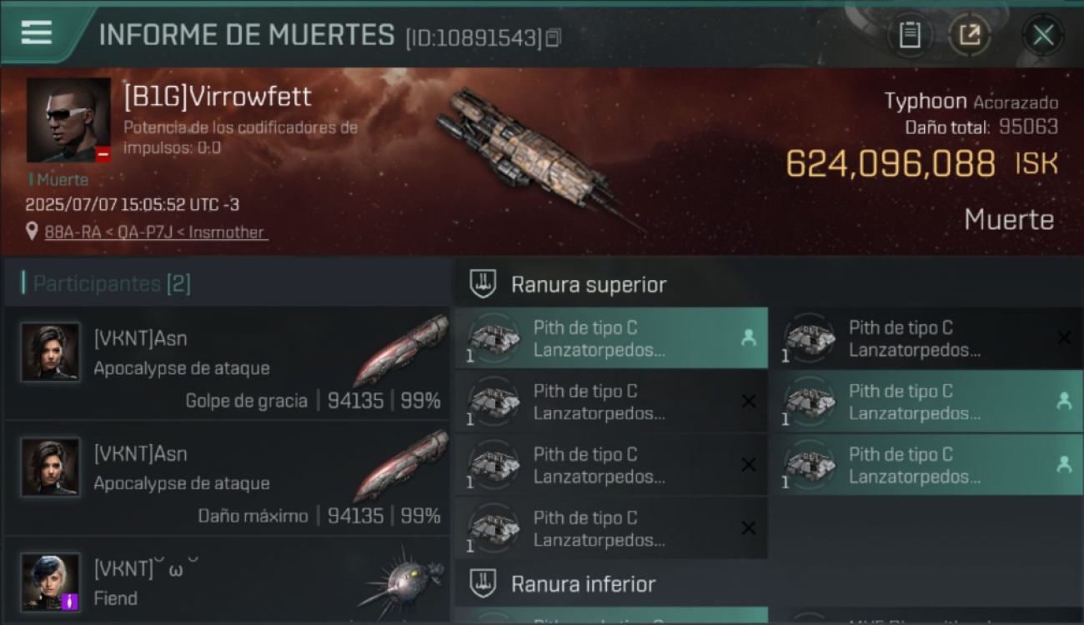Toggle person icon on top-left Pith launcher
The image size is (1084, 625).
click(x=748, y=338)
